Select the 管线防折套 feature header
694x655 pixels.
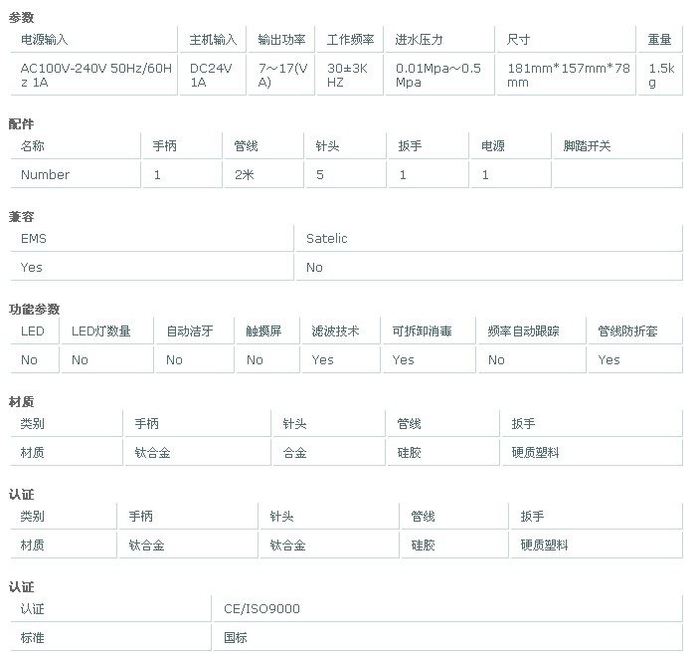point(627,330)
